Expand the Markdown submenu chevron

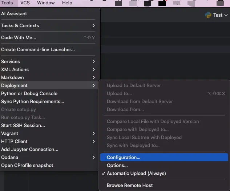(94, 78)
